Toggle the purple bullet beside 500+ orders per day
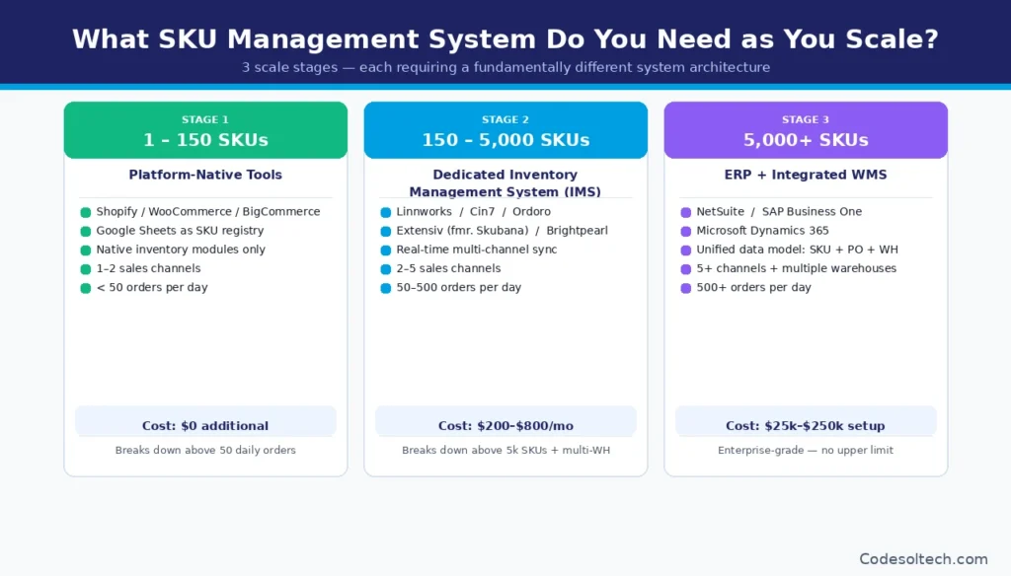The width and height of the screenshot is (1011, 576). pos(684,287)
